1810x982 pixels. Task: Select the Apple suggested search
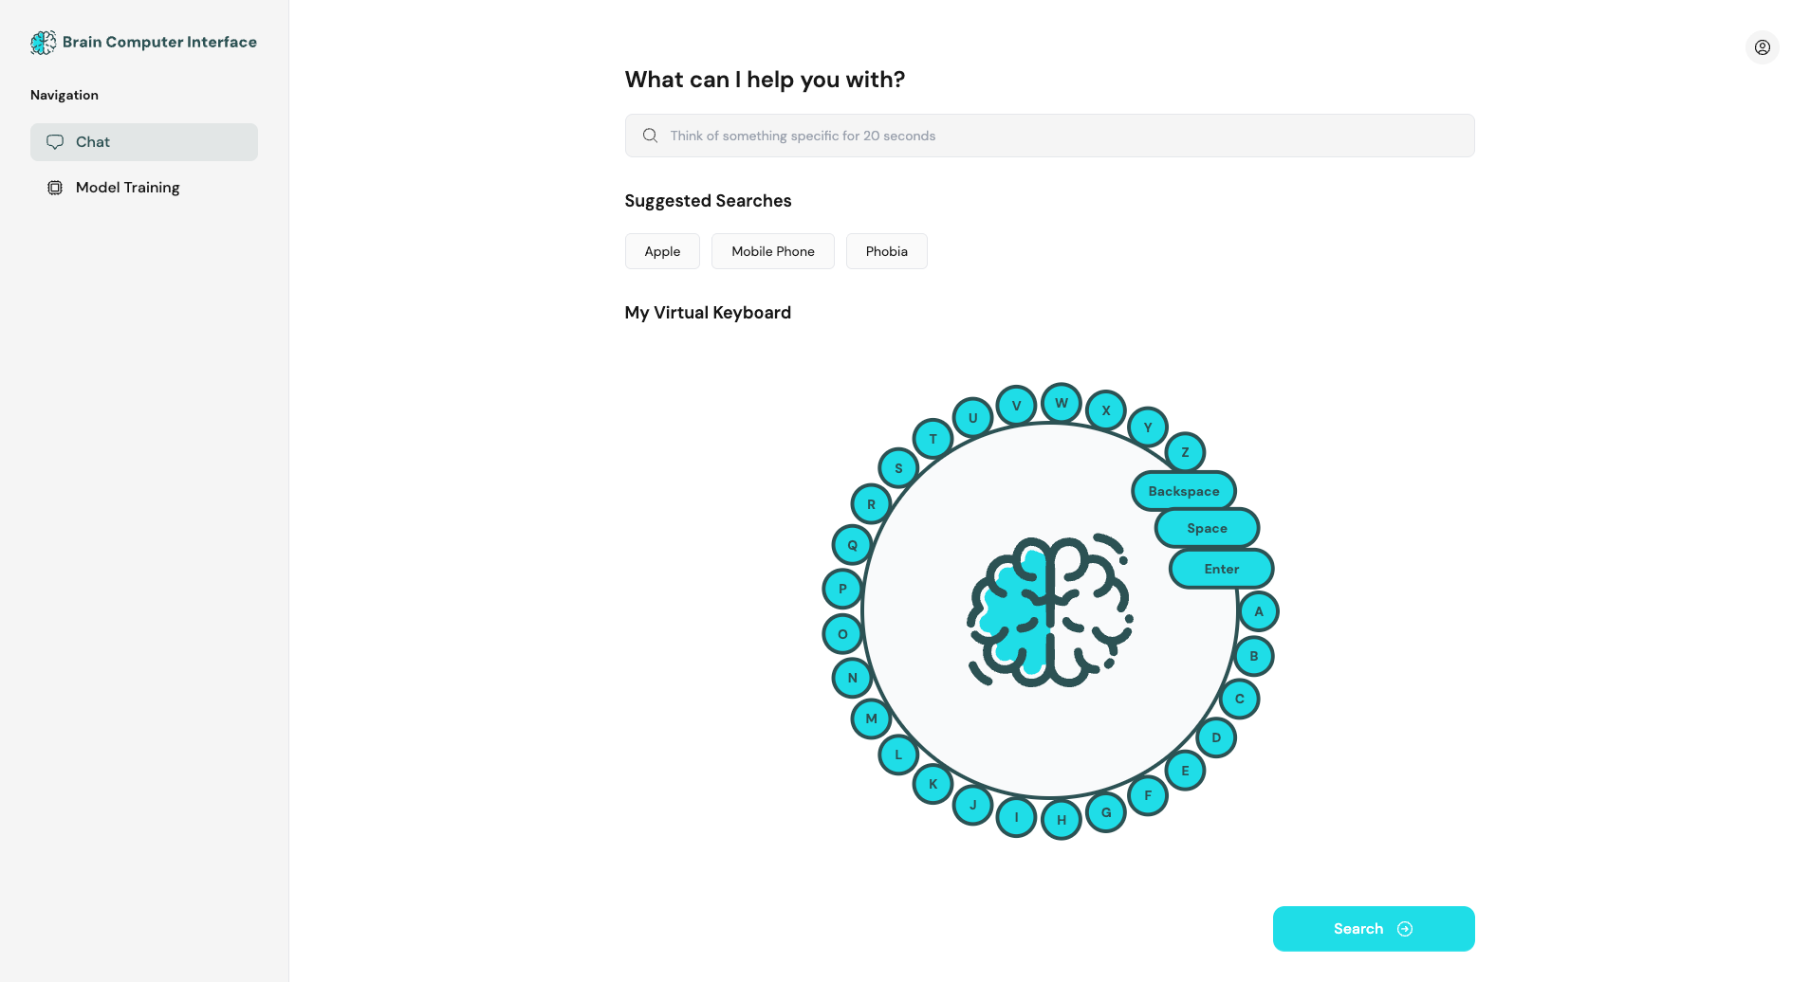(x=661, y=250)
